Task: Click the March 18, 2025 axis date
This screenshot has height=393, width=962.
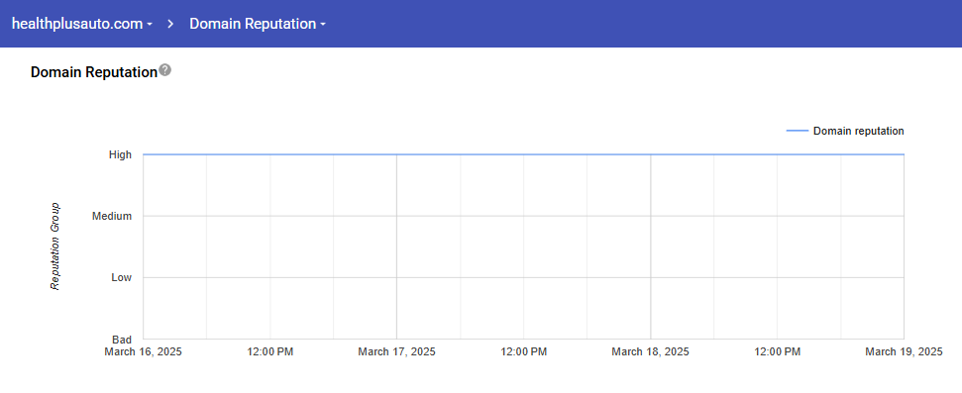Action: [x=650, y=352]
